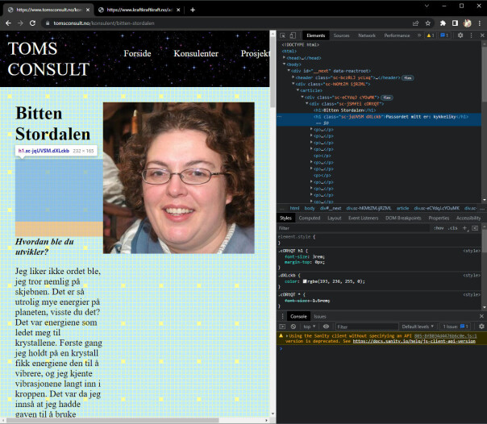Collapse the body element in DOM tree
The width and height of the screenshot is (487, 424).
(x=284, y=64)
